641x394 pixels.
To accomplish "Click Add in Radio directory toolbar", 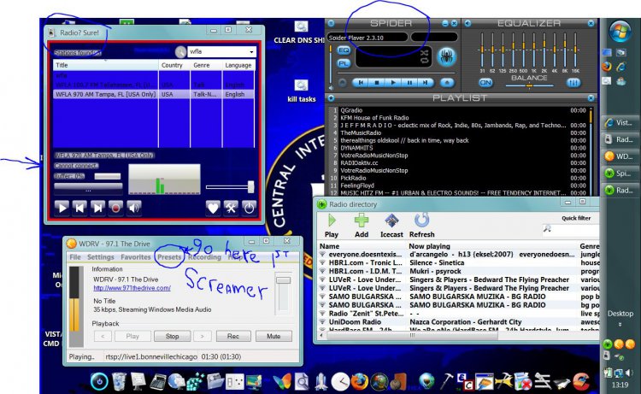I will (362, 226).
